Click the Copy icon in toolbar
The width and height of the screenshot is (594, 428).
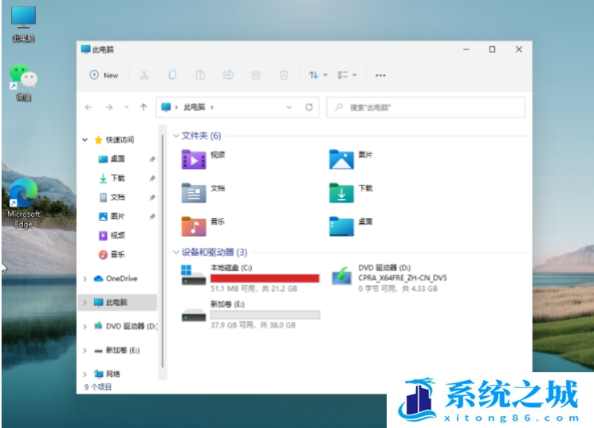click(x=172, y=75)
